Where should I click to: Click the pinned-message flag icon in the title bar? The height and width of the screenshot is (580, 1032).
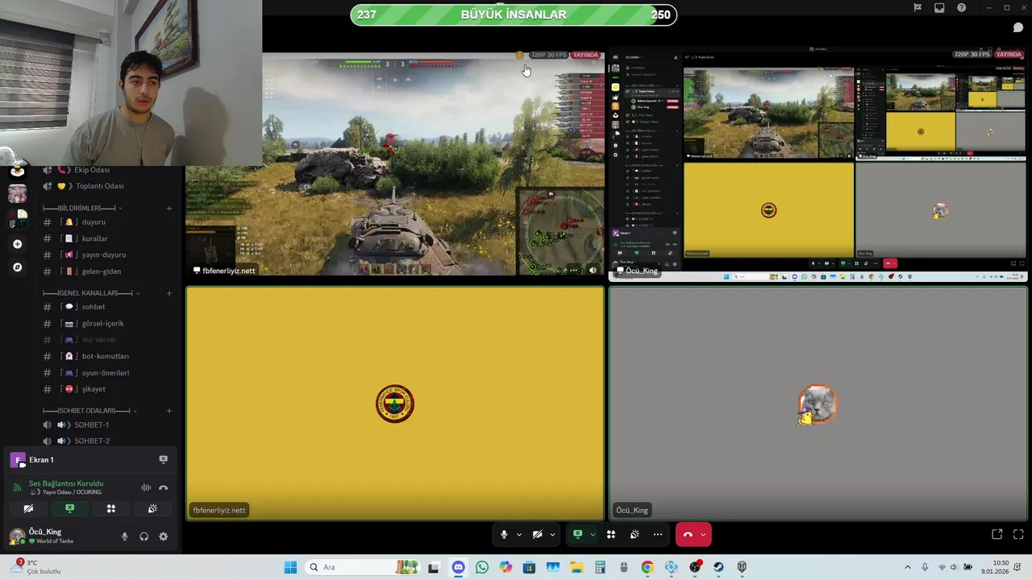click(918, 8)
